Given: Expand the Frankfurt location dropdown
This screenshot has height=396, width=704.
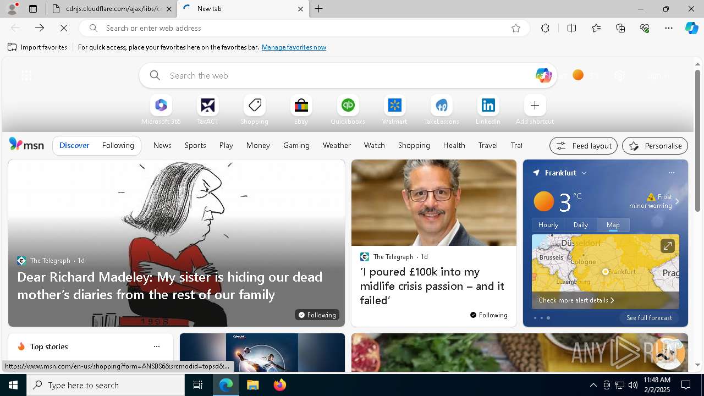Looking at the screenshot, I should point(584,173).
